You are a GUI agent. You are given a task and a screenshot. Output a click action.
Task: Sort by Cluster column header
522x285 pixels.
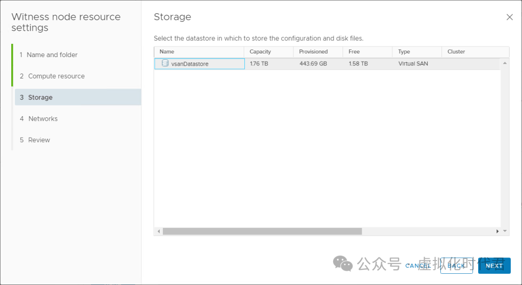(x=456, y=51)
